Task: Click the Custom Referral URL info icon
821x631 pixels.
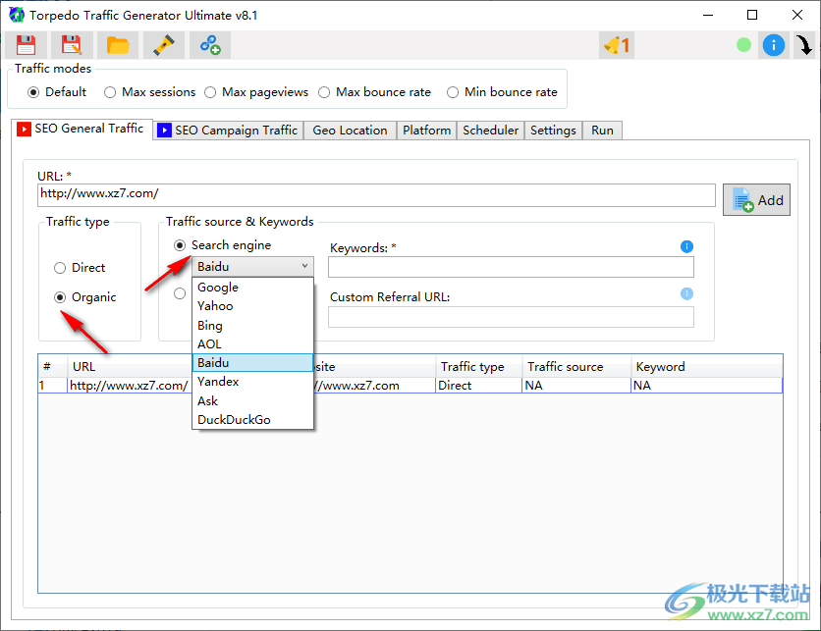Action: tap(686, 293)
